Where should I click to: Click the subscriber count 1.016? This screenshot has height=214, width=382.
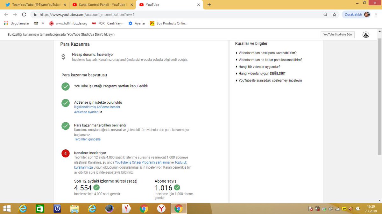tap(163, 188)
